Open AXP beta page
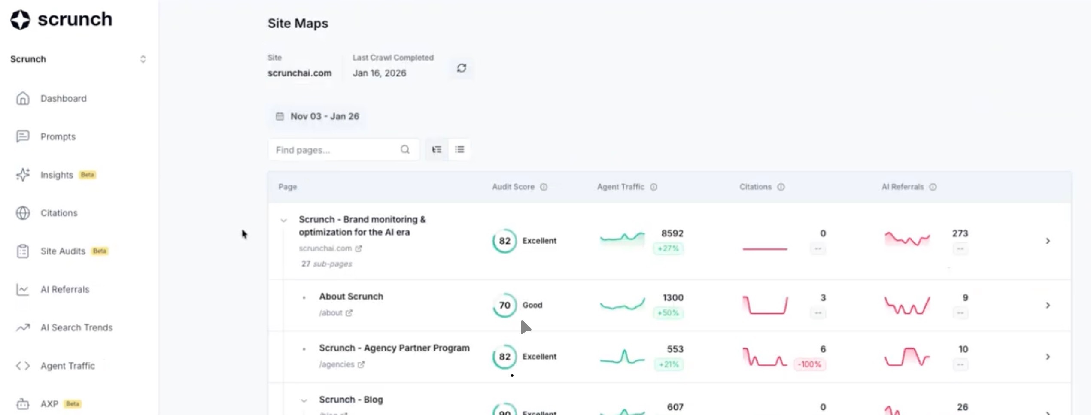This screenshot has height=415, width=1091. [x=49, y=404]
